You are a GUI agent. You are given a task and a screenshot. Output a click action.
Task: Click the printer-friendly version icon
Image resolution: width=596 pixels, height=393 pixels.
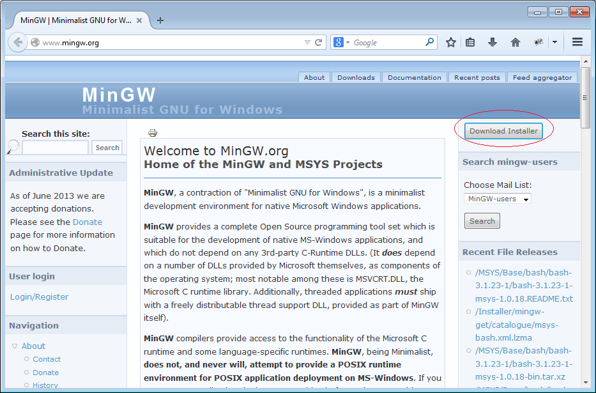pos(153,133)
